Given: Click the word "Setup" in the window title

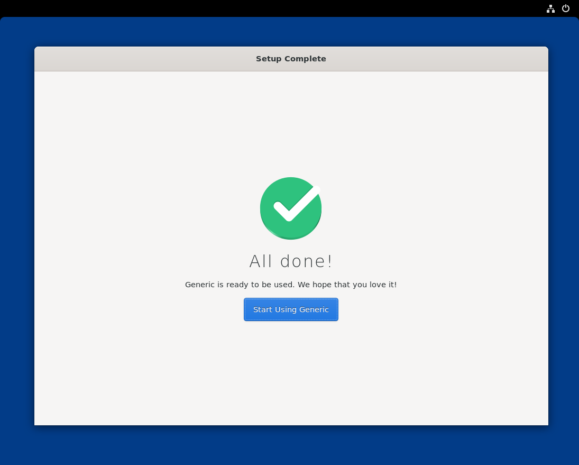Looking at the screenshot, I should pyautogui.click(x=269, y=59).
